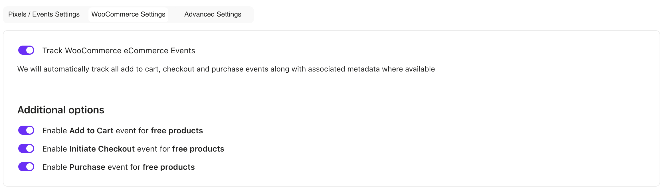The image size is (667, 196).
Task: Disable the Purchase event toggle switch
Action: click(x=26, y=167)
